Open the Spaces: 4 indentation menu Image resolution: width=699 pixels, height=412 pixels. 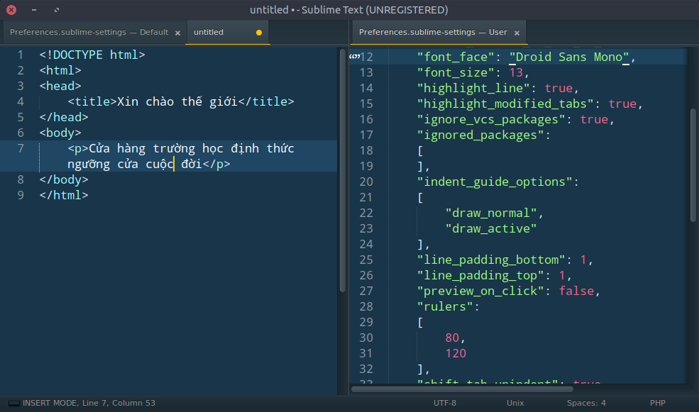586,403
